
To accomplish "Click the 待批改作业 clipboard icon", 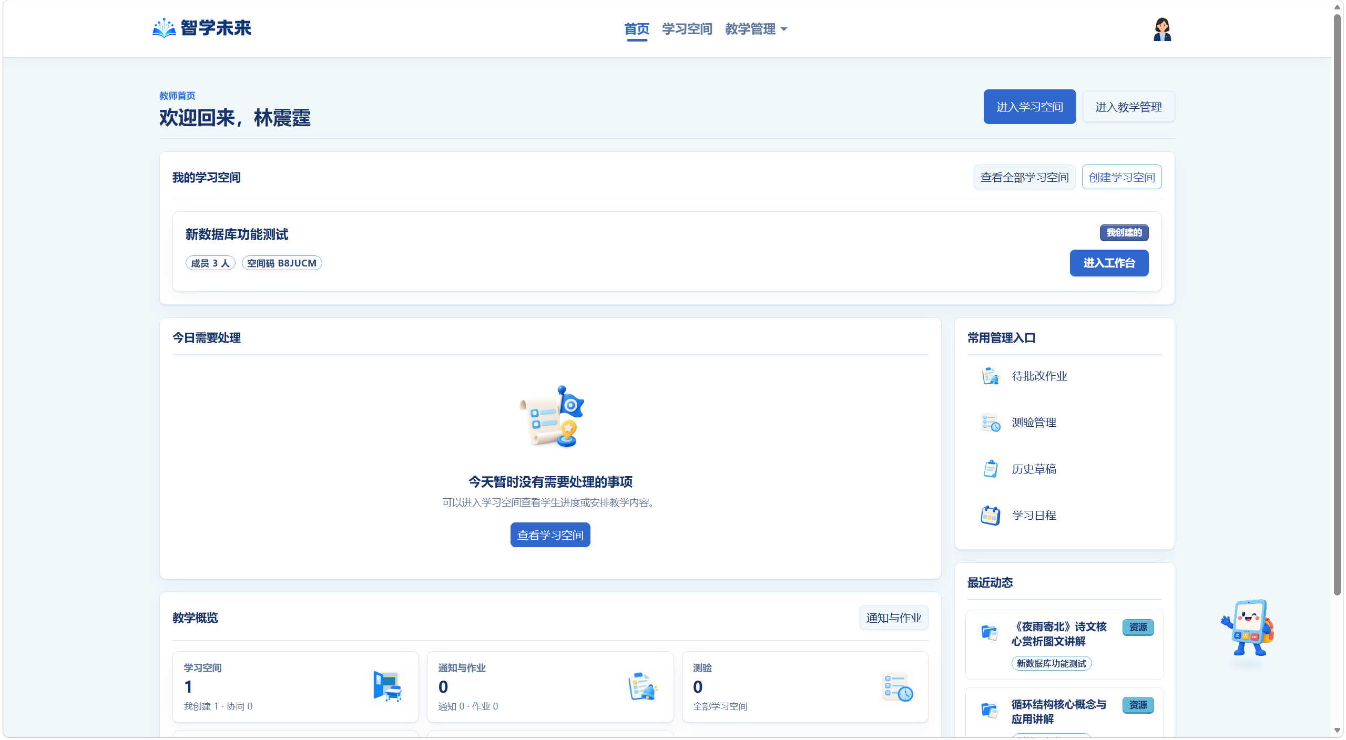I will tap(991, 376).
